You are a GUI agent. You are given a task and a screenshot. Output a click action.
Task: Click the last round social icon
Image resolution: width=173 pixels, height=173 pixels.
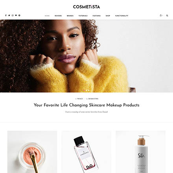coord(19,15)
